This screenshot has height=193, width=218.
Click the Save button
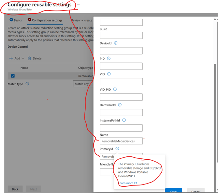click(173, 191)
